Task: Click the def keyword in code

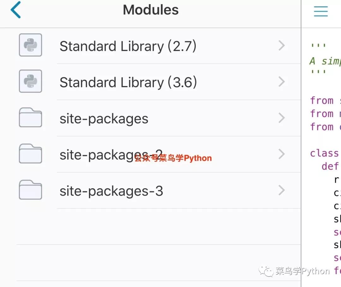Action: click(x=330, y=166)
